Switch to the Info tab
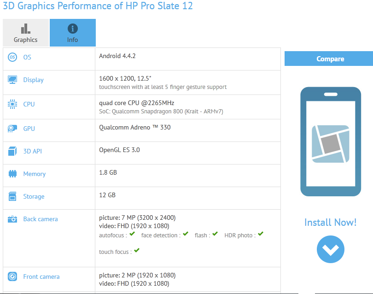This screenshot has height=294, width=373. [73, 33]
